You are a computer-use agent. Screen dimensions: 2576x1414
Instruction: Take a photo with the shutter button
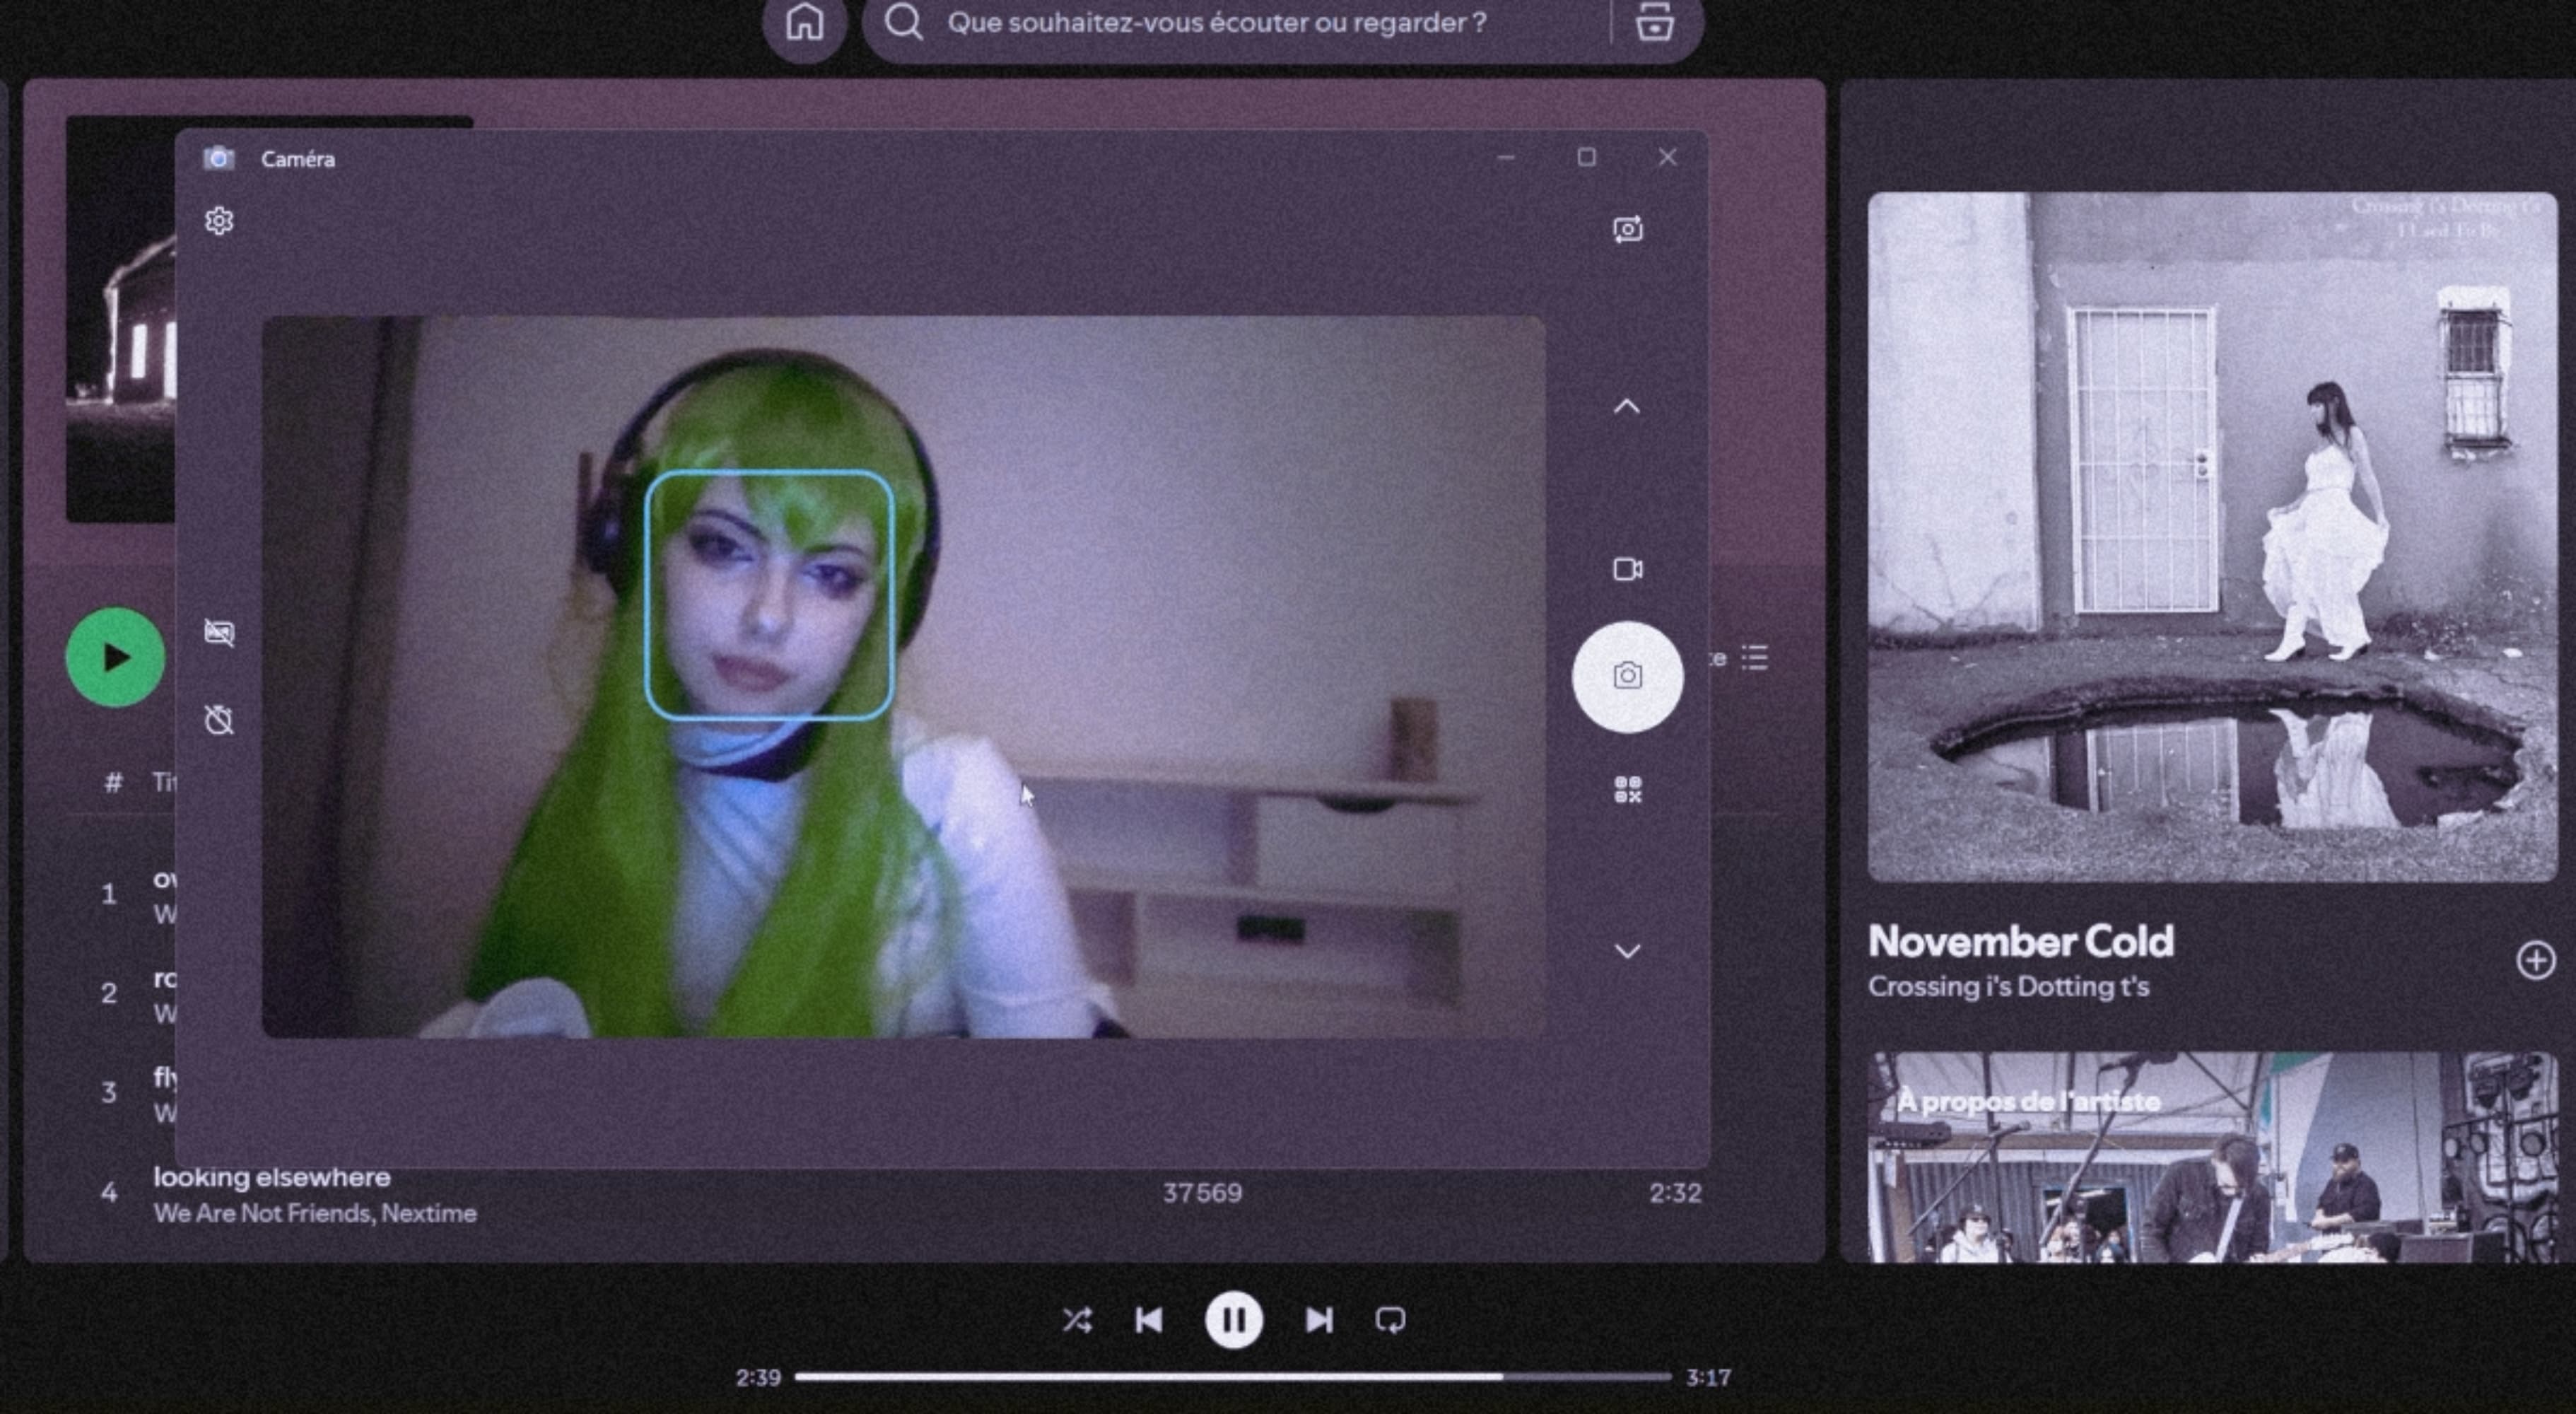coord(1627,677)
